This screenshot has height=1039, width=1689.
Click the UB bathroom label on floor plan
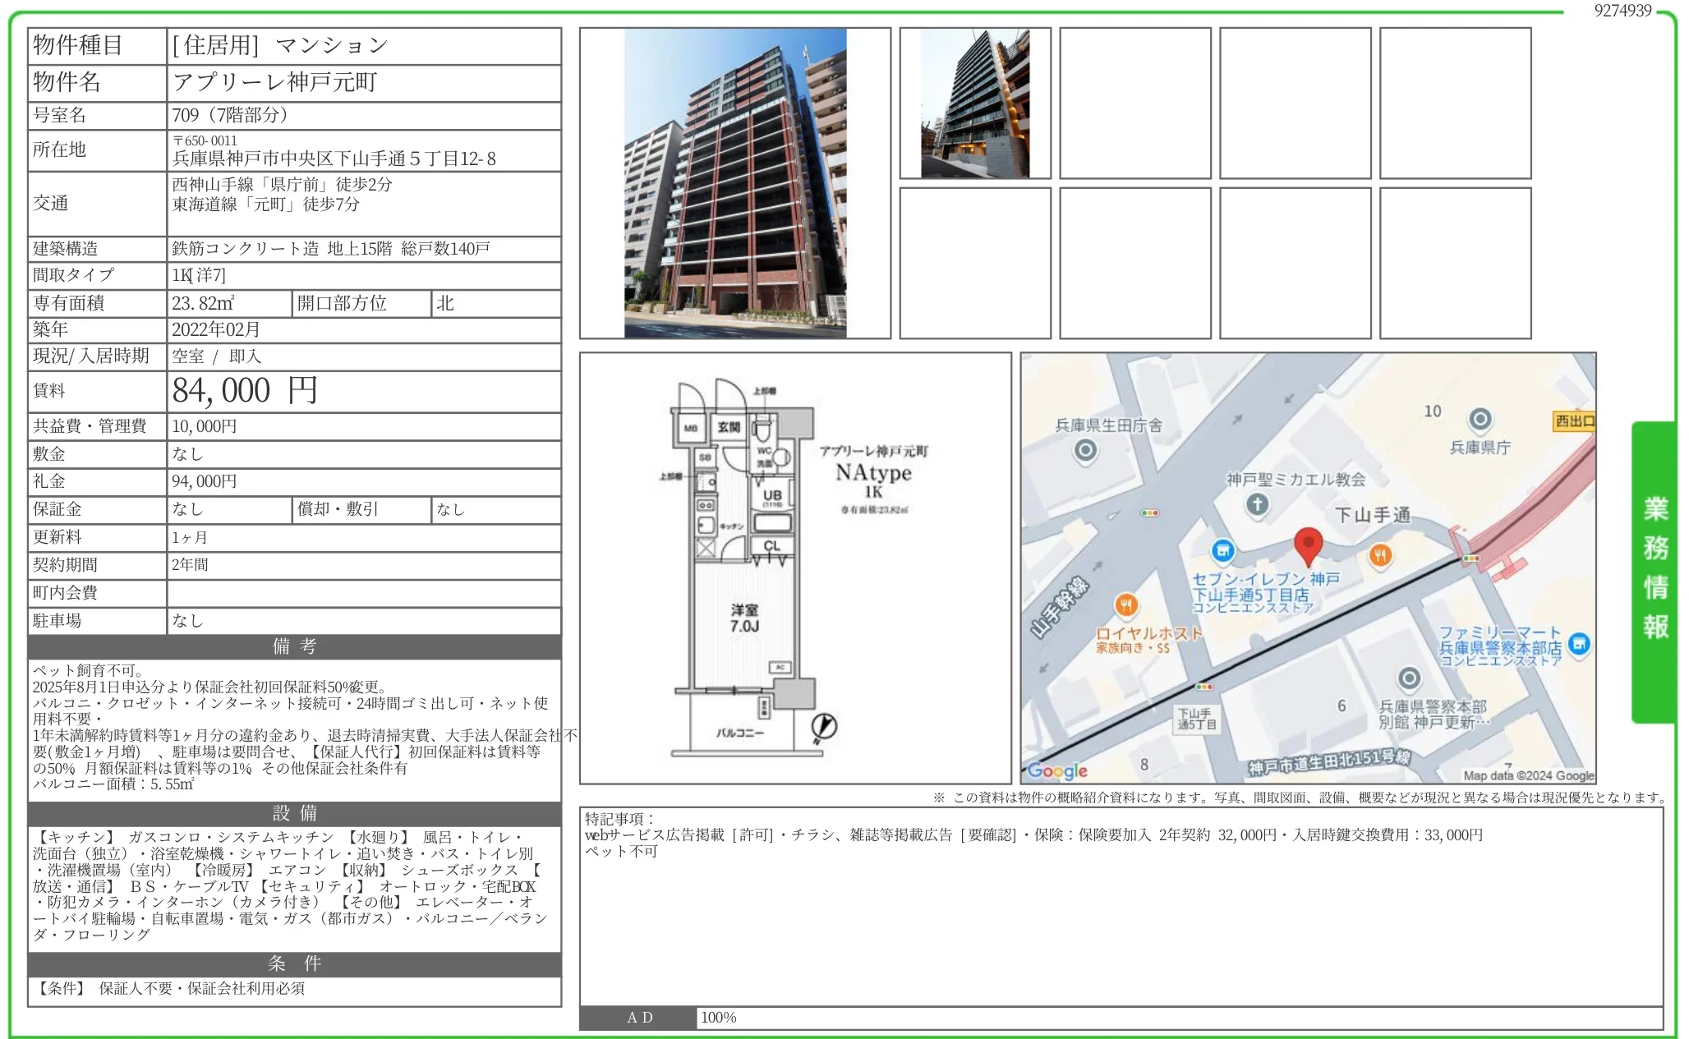pos(772,495)
